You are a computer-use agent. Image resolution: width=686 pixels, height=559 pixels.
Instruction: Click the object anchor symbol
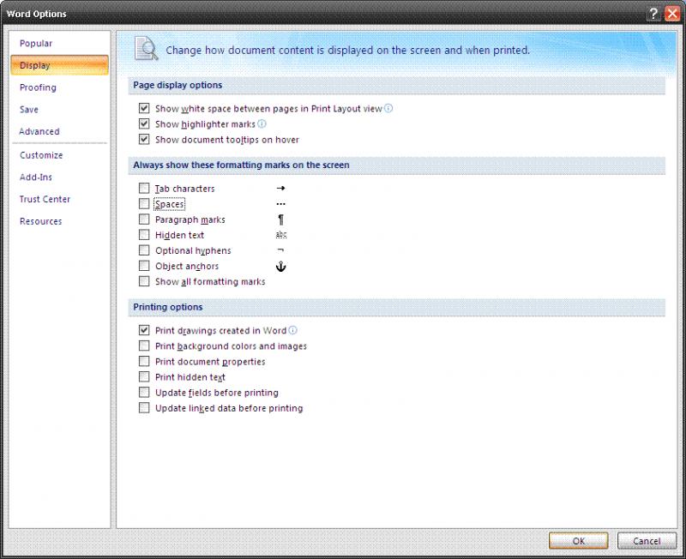click(x=281, y=266)
